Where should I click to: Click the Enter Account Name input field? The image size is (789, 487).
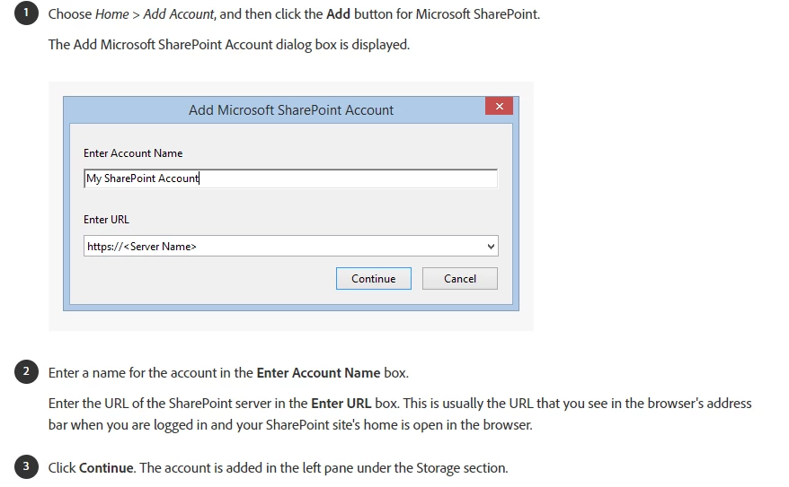(x=291, y=178)
